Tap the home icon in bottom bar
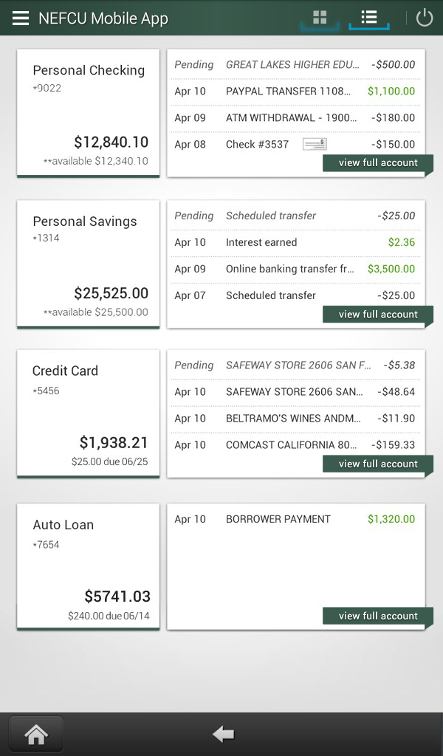Viewport: 443px width, 756px height. click(35, 733)
